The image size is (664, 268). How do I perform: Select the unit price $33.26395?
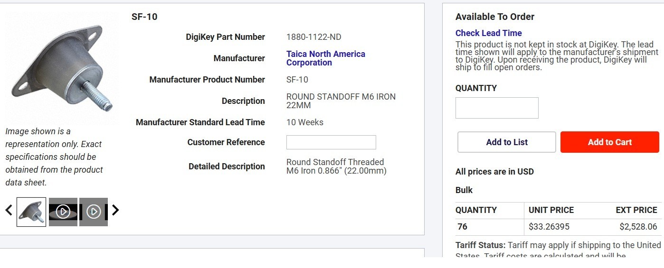549,227
